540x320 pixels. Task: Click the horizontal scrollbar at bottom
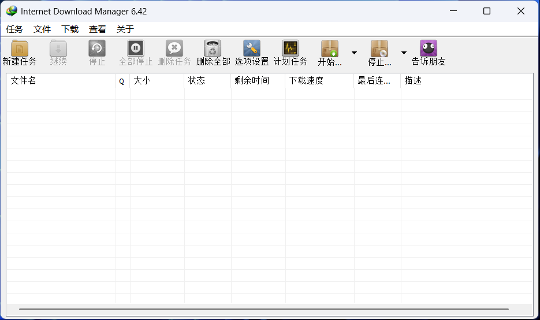pyautogui.click(x=263, y=310)
